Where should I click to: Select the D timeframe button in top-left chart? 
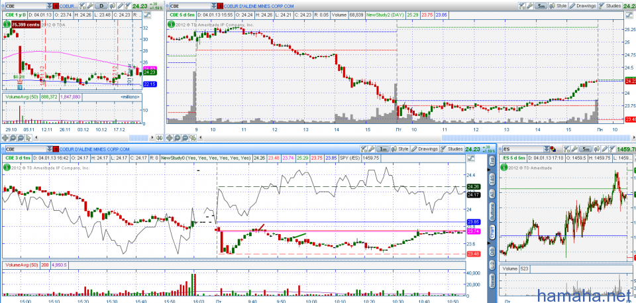tap(101, 6)
